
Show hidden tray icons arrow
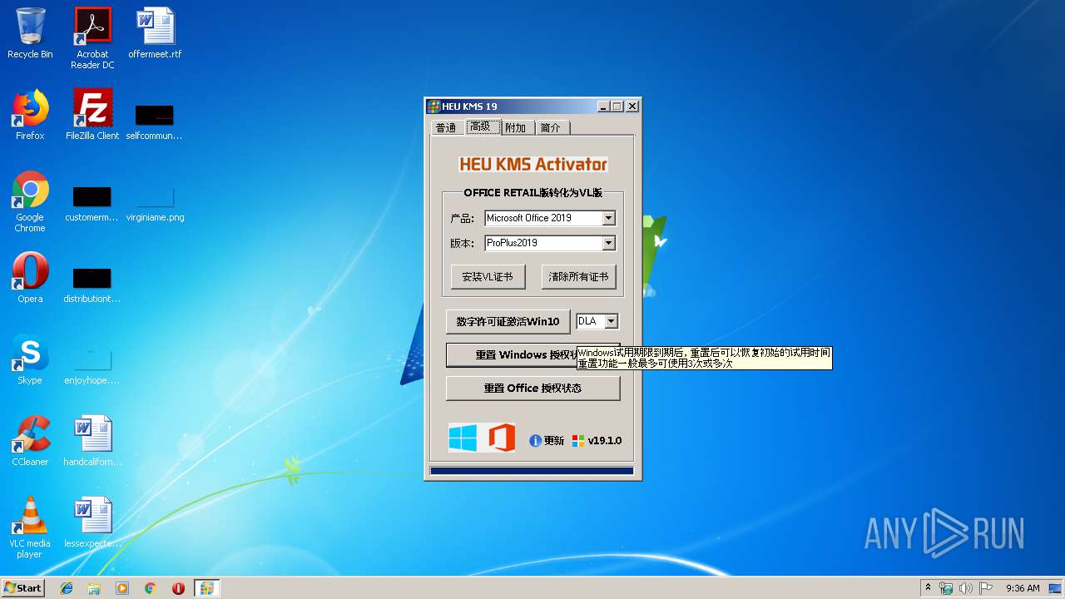click(928, 588)
